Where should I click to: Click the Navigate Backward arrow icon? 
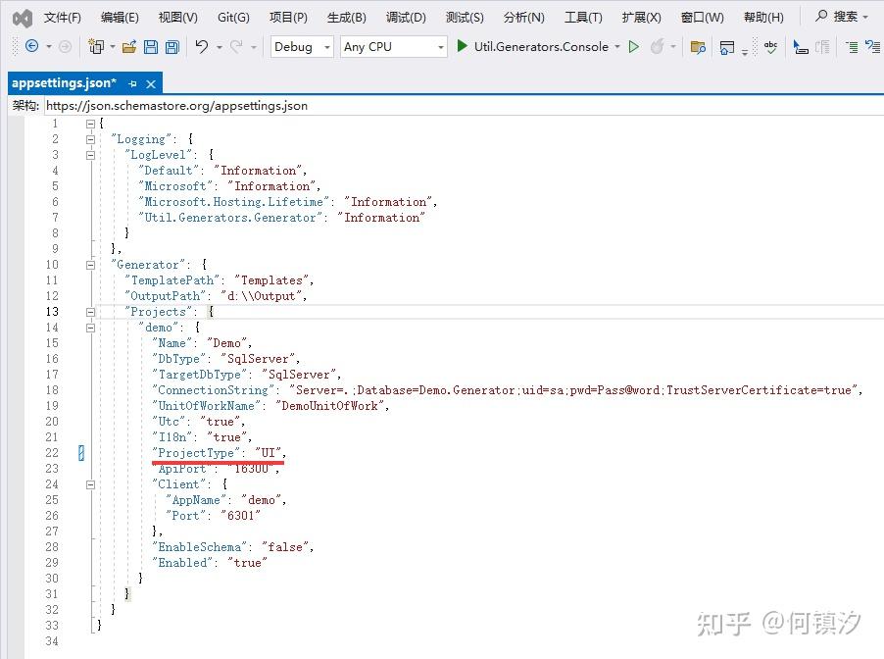(32, 46)
